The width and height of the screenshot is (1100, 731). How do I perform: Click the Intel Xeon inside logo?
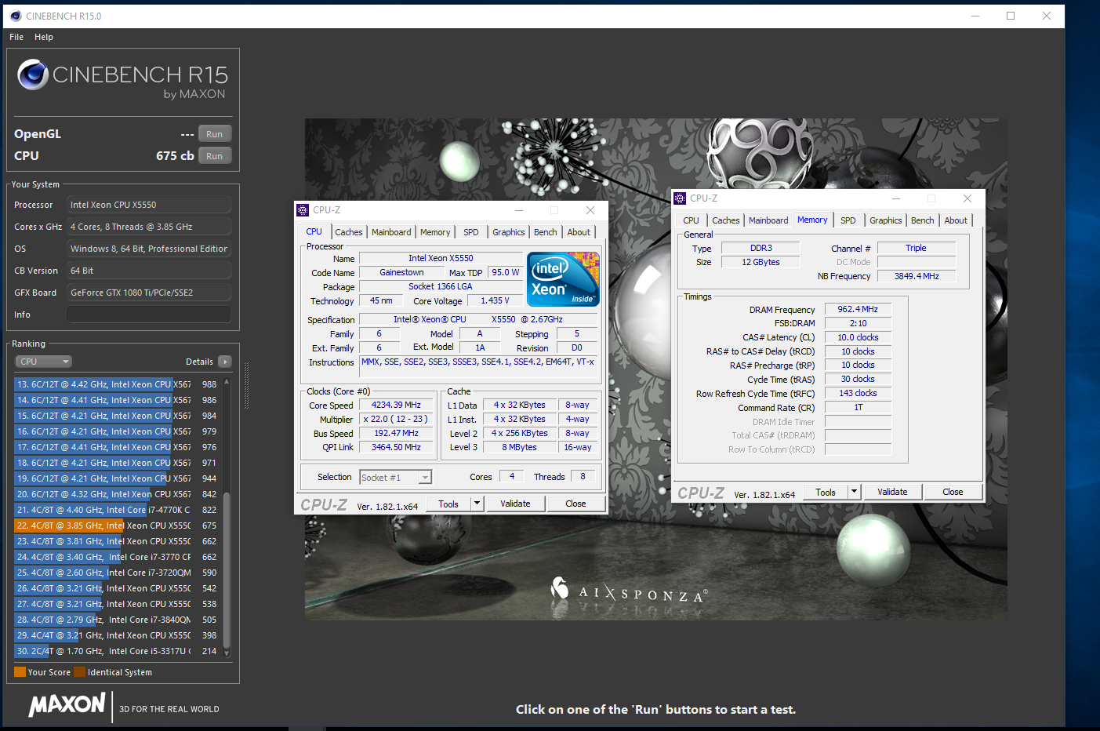563,278
